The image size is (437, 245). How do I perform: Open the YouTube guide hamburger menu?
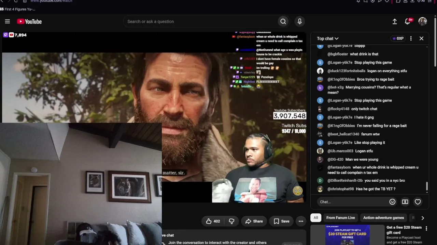click(x=8, y=21)
